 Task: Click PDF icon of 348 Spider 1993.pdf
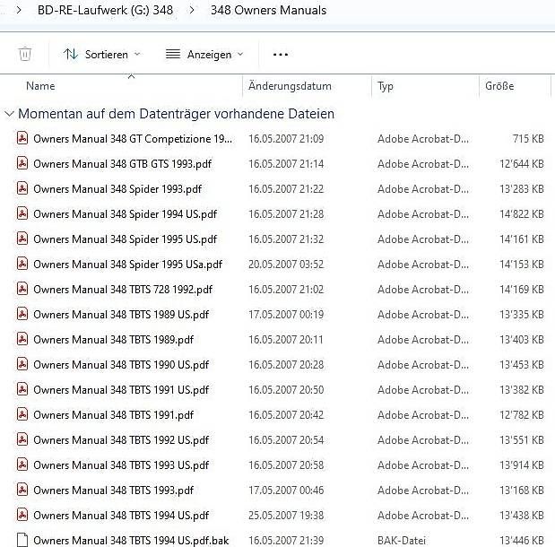[x=22, y=188]
